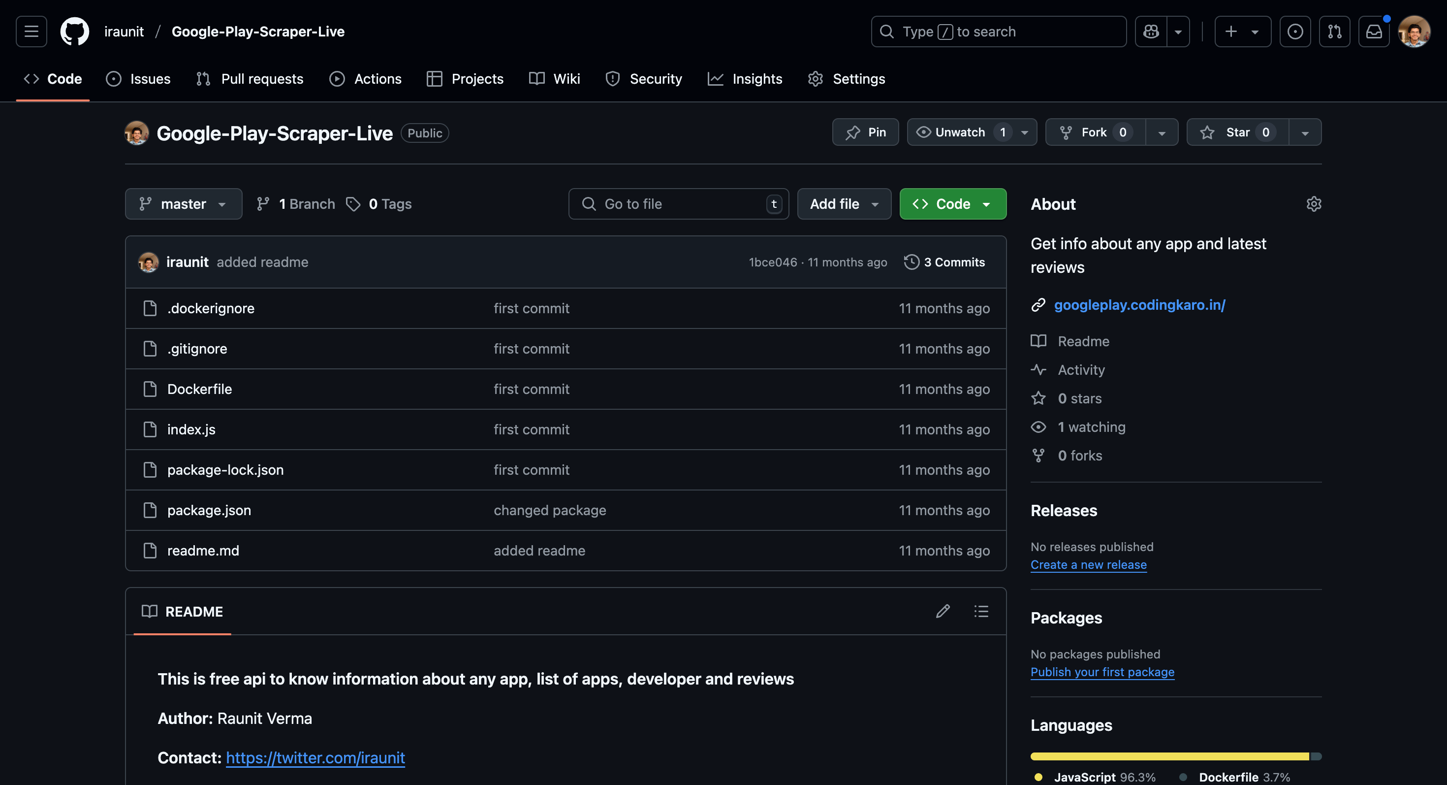Open the Security tab

click(x=644, y=79)
